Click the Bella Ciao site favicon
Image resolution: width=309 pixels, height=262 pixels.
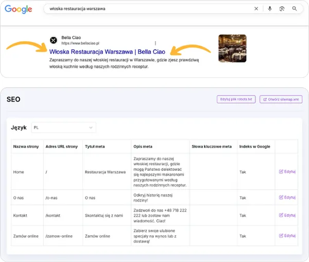(54, 40)
